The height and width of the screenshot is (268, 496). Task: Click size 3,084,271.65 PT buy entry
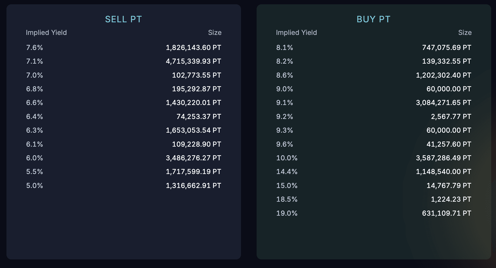coord(443,103)
